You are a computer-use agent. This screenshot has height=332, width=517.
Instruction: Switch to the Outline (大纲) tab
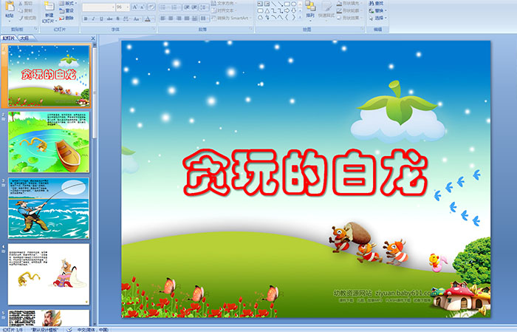(24, 37)
